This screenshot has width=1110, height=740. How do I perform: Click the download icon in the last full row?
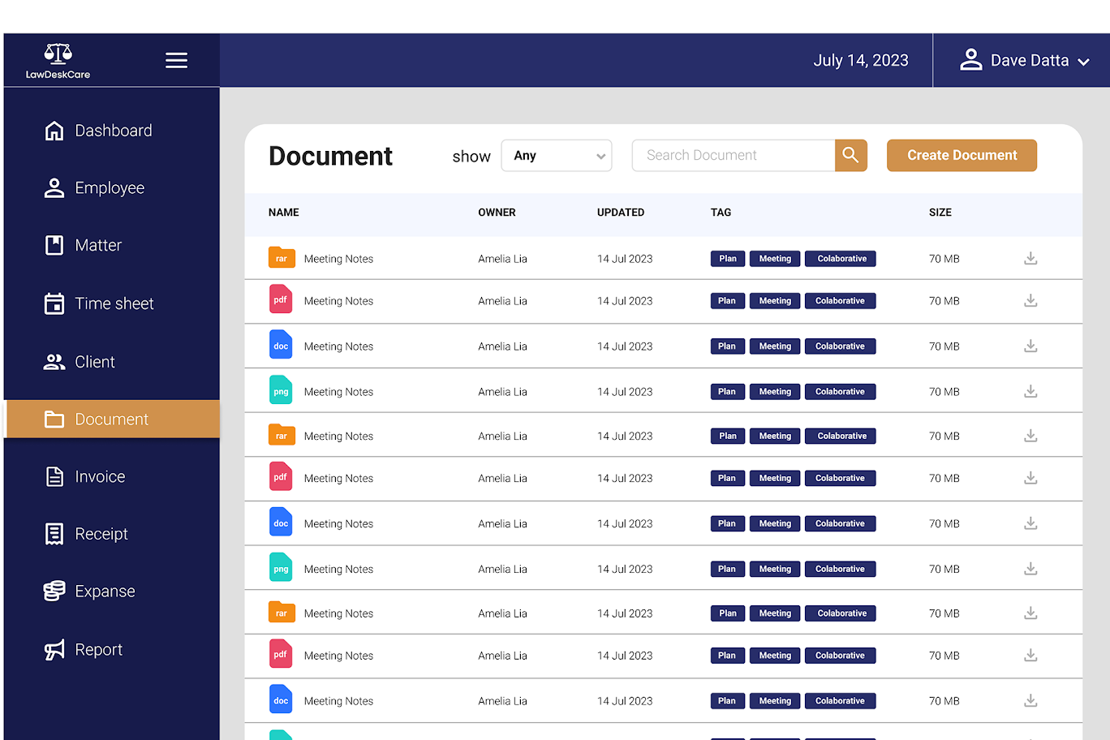1030,701
